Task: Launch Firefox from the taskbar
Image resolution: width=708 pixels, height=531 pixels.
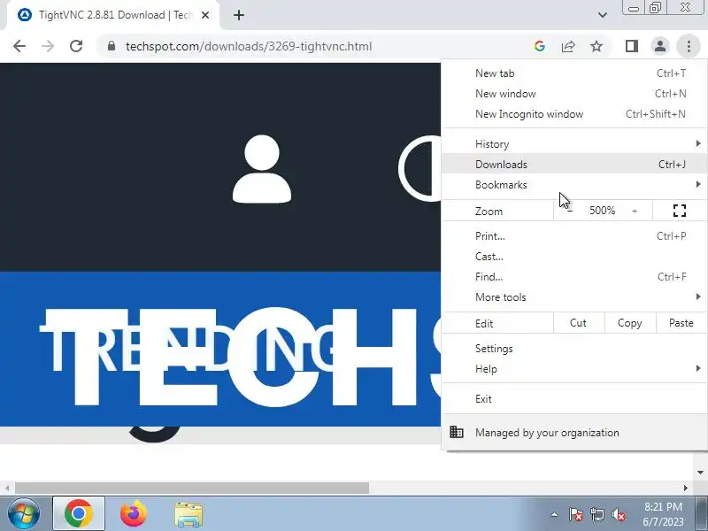Action: pos(134,514)
